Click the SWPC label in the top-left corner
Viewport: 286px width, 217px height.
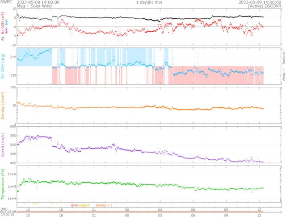coord(7,2)
